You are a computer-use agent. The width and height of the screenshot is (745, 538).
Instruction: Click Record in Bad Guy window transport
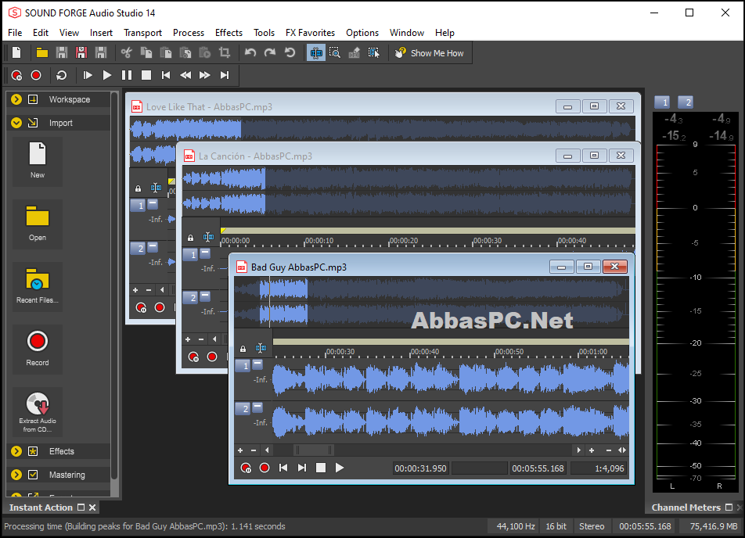[x=265, y=468]
